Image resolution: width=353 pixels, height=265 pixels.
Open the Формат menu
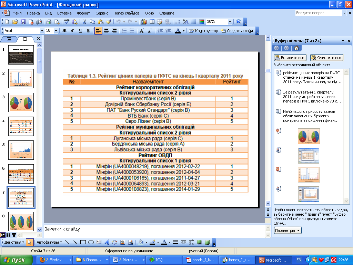(83, 13)
